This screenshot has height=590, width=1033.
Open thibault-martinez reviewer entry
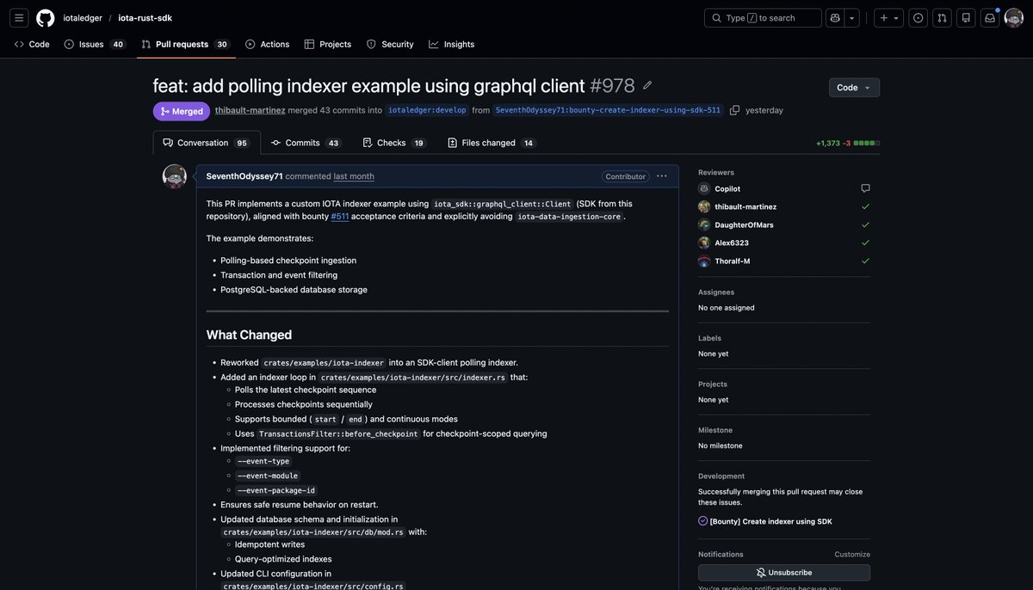click(745, 206)
